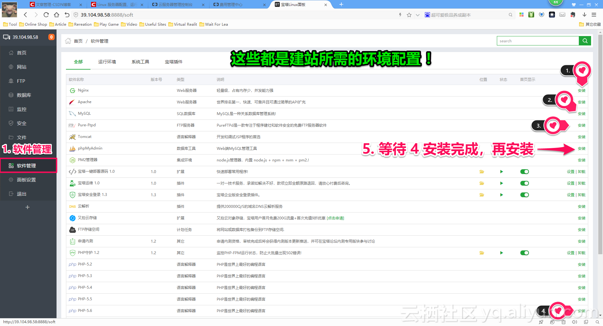Viewport: 603px width, 326px height.
Task: Click play status icon for PHP守护
Action: click(x=502, y=253)
